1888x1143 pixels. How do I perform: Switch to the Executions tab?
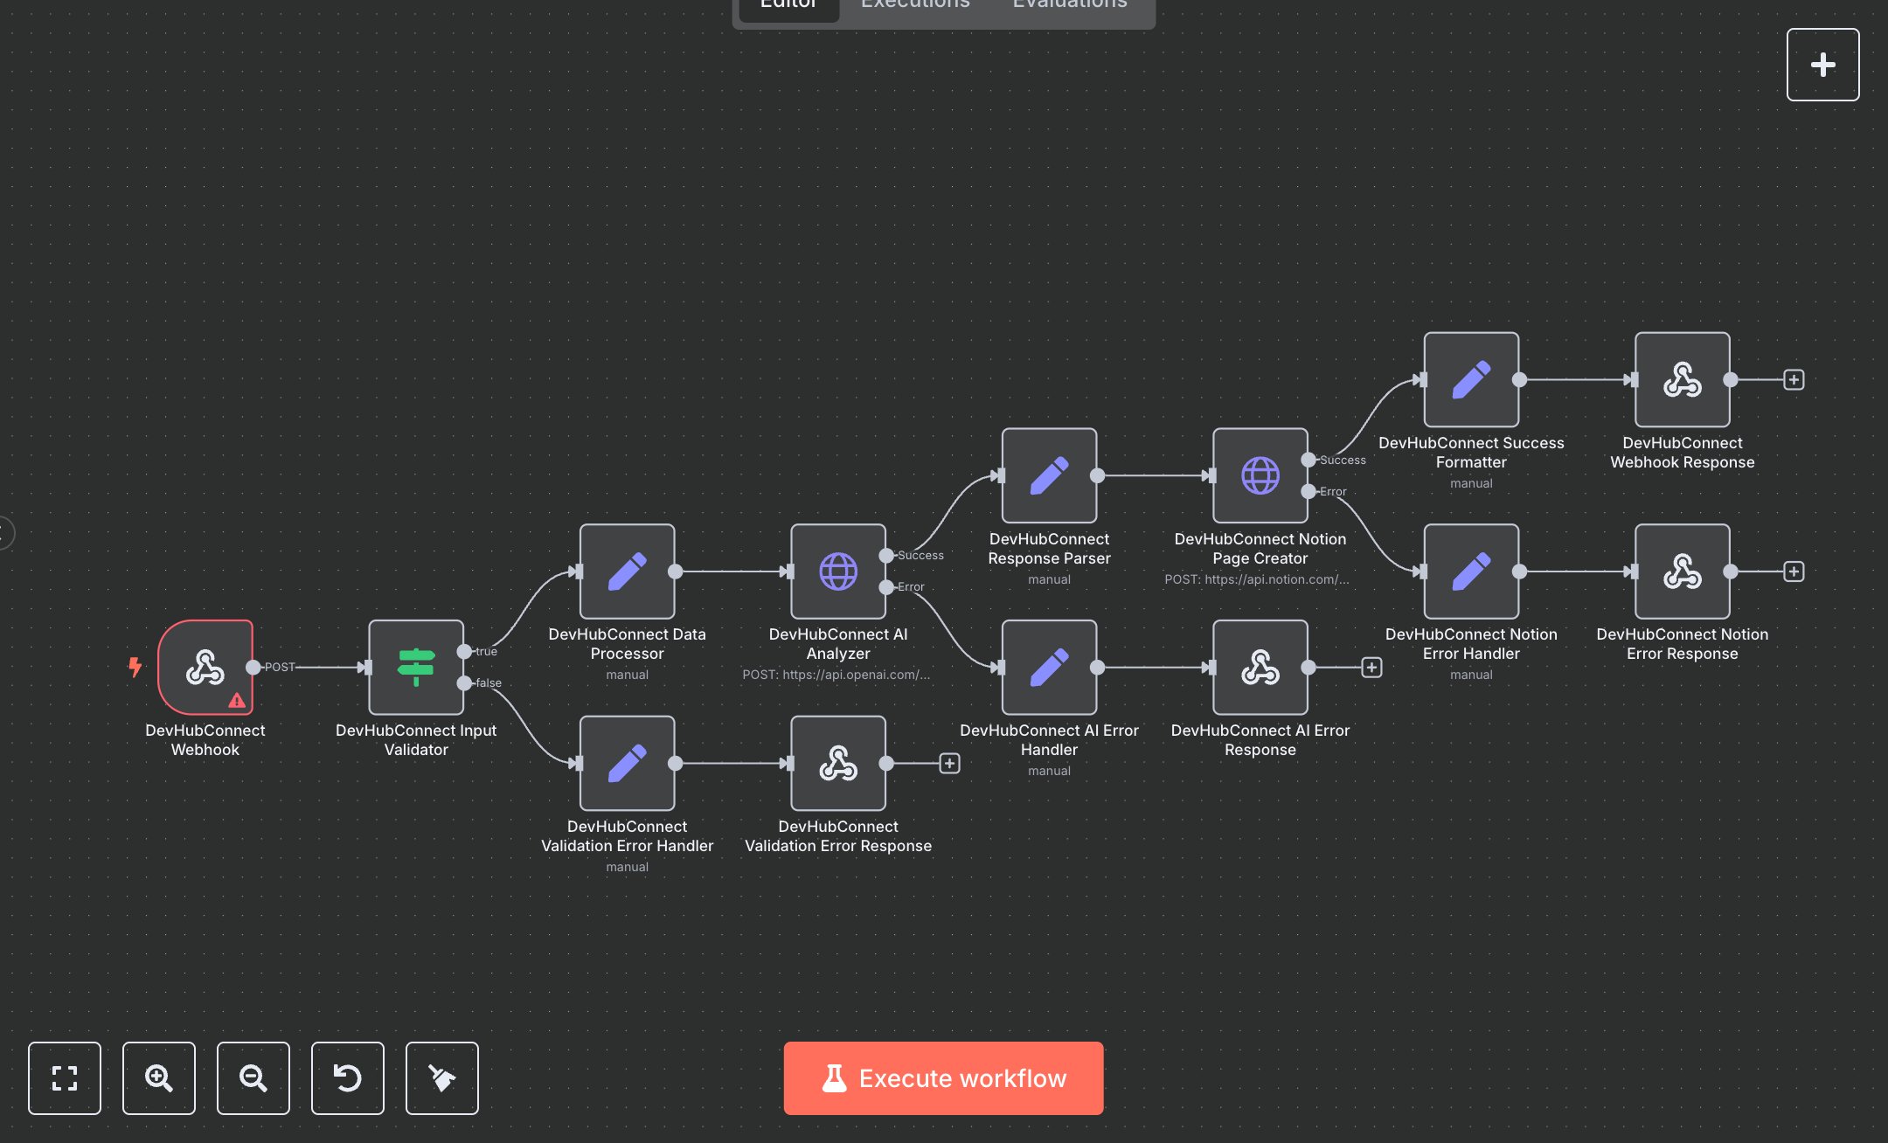coord(914,5)
